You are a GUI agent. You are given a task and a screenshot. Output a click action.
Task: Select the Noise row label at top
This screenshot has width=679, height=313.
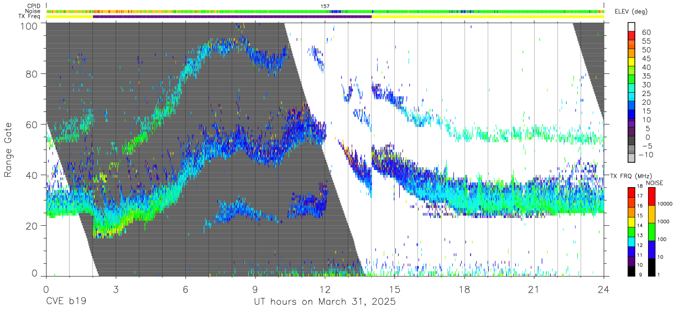click(33, 11)
